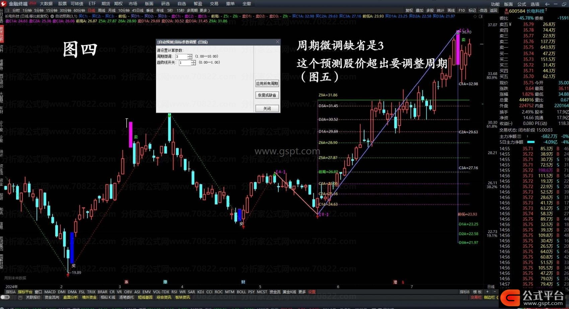Open the 功能 menu at top right
Image resolution: width=569 pixels, height=309 pixels.
pos(495,4)
